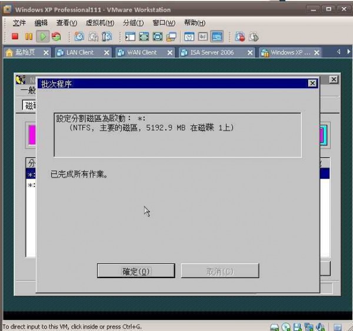
Task: Click the Record session icon with red dot
Action: click(240, 36)
